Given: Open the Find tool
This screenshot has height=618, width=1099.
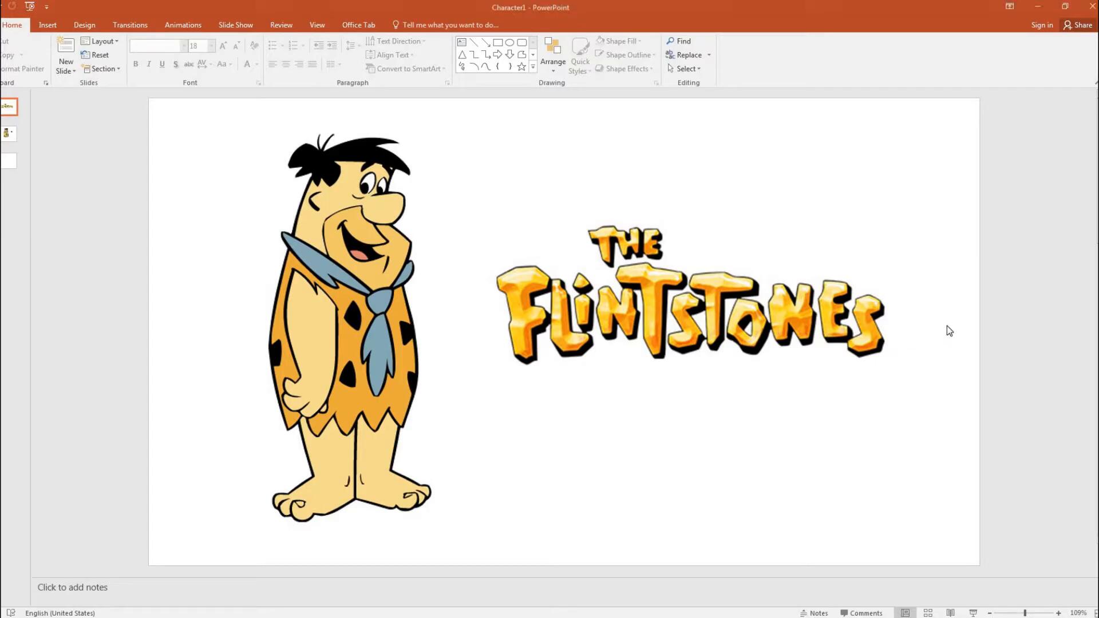Looking at the screenshot, I should (x=679, y=41).
